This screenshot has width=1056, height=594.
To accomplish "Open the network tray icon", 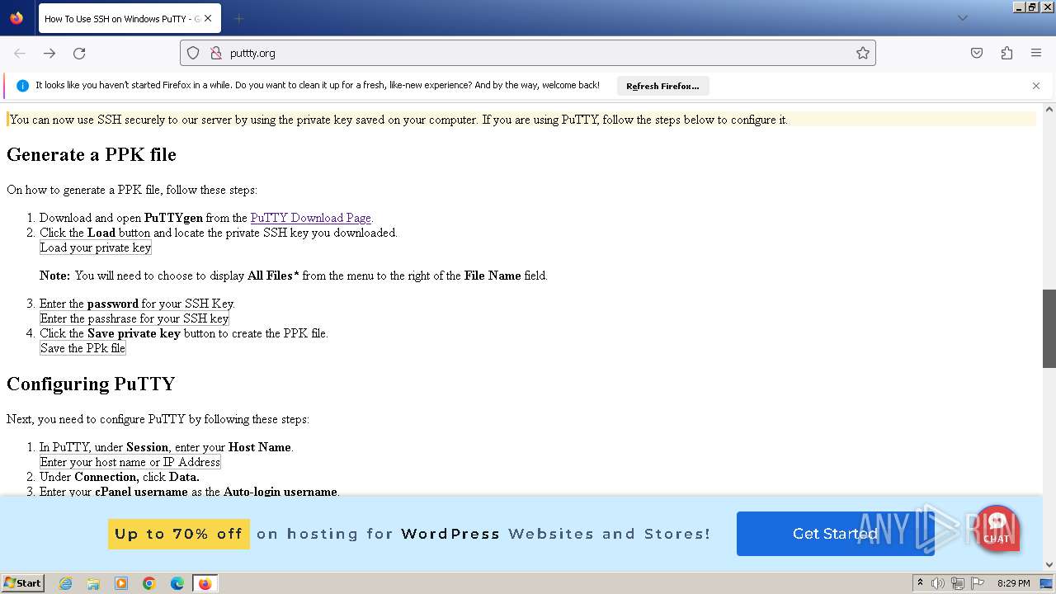I will pyautogui.click(x=958, y=583).
